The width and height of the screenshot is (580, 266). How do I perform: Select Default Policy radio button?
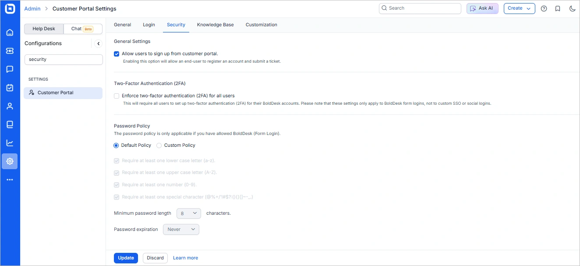[x=116, y=145]
